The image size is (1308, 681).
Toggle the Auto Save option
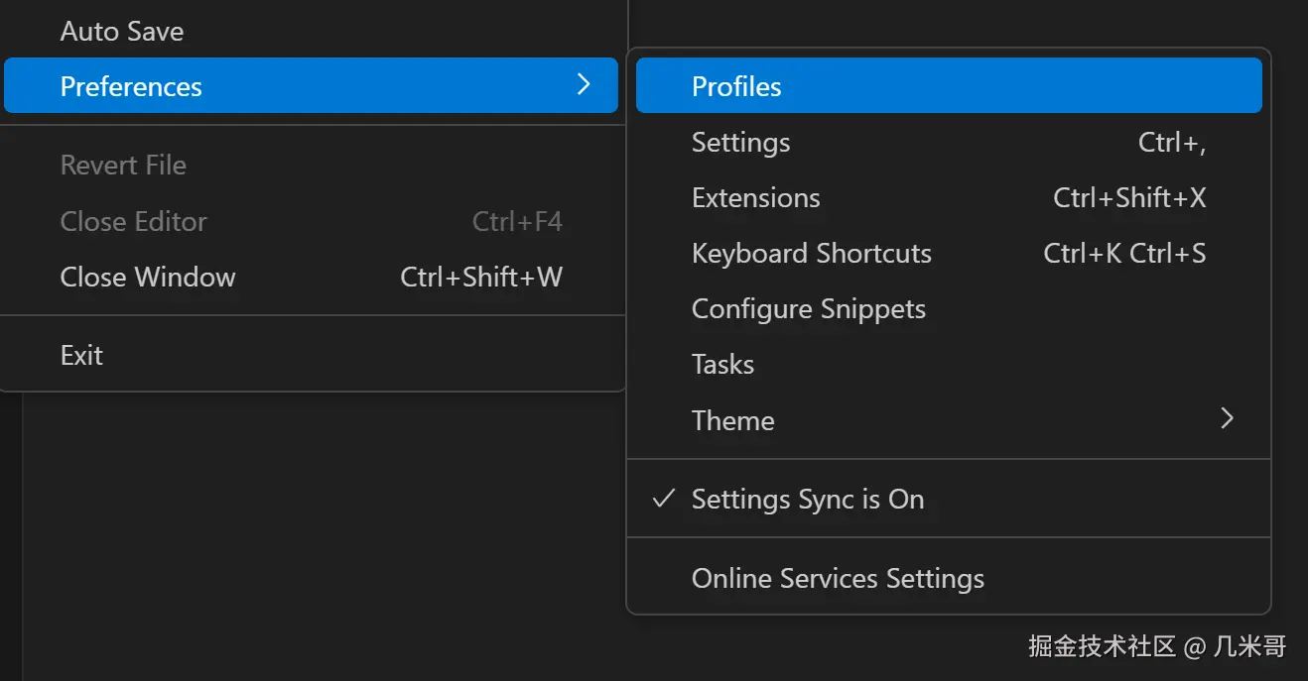pos(122,32)
